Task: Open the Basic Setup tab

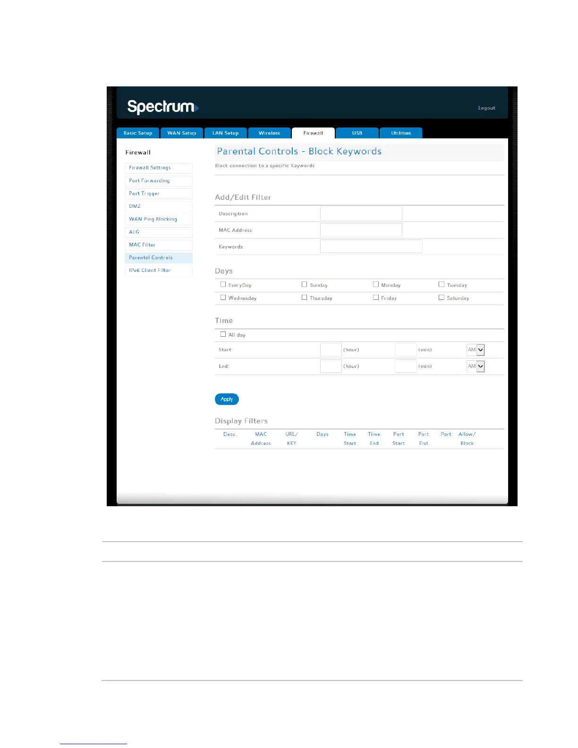Action: tap(138, 133)
